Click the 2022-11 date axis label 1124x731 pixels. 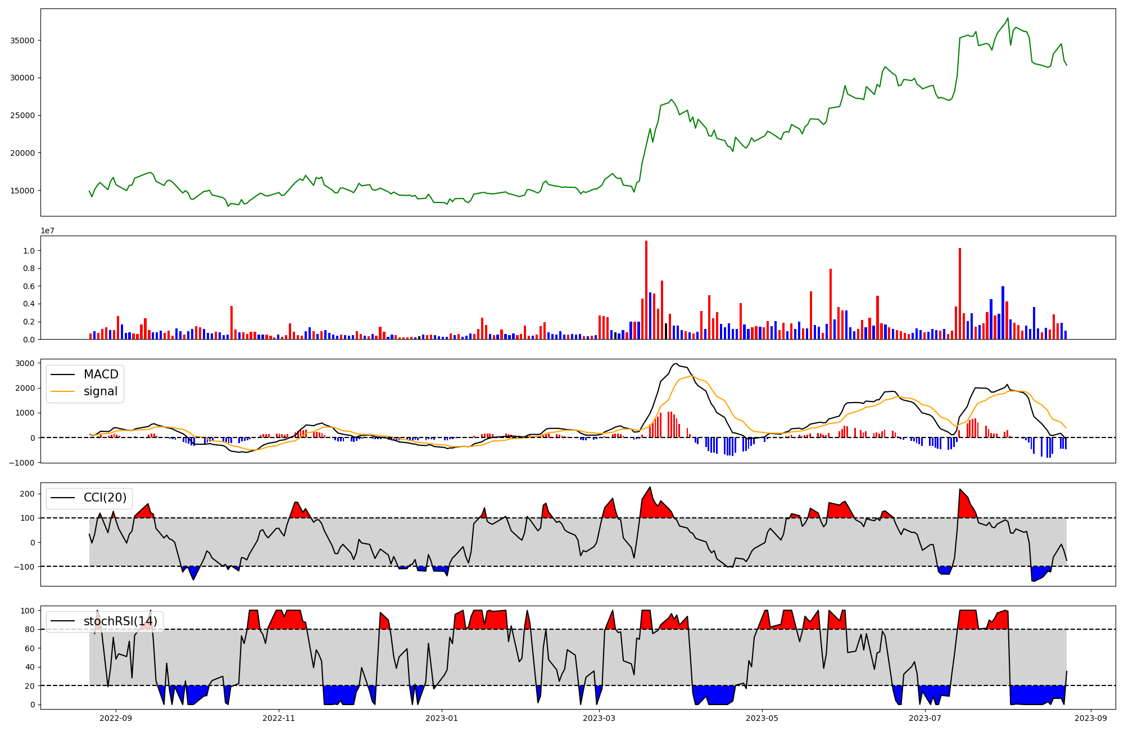(279, 718)
